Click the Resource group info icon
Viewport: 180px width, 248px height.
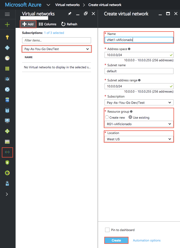(x=131, y=112)
